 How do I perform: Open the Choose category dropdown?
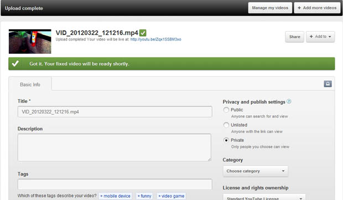coord(255,171)
